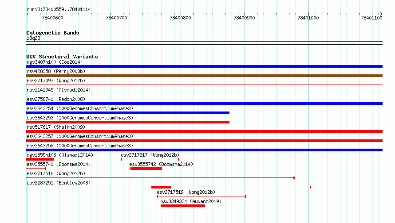395x223 pixels.
Task: Select nsv1141945 (Alsmadi2014) variant label
Action: (59, 90)
